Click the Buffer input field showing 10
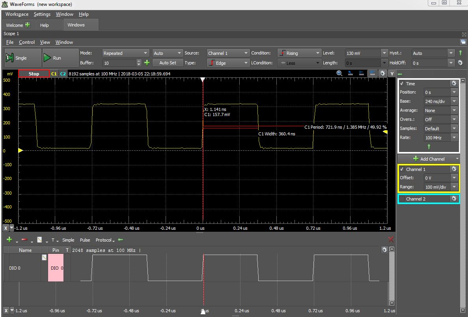 click(x=119, y=63)
